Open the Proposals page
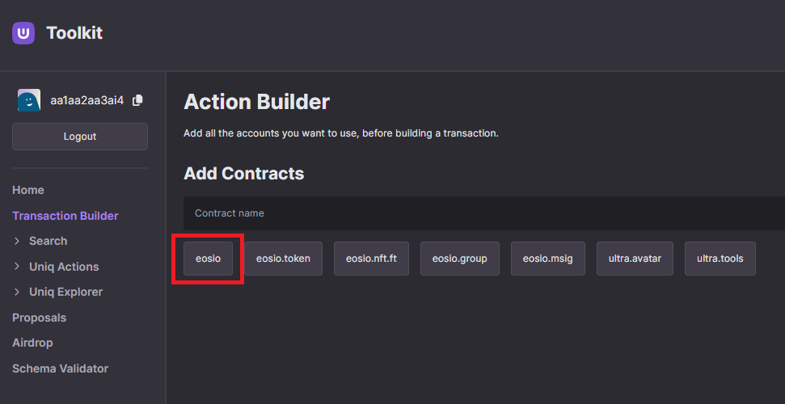Image resolution: width=785 pixels, height=404 pixels. point(39,318)
